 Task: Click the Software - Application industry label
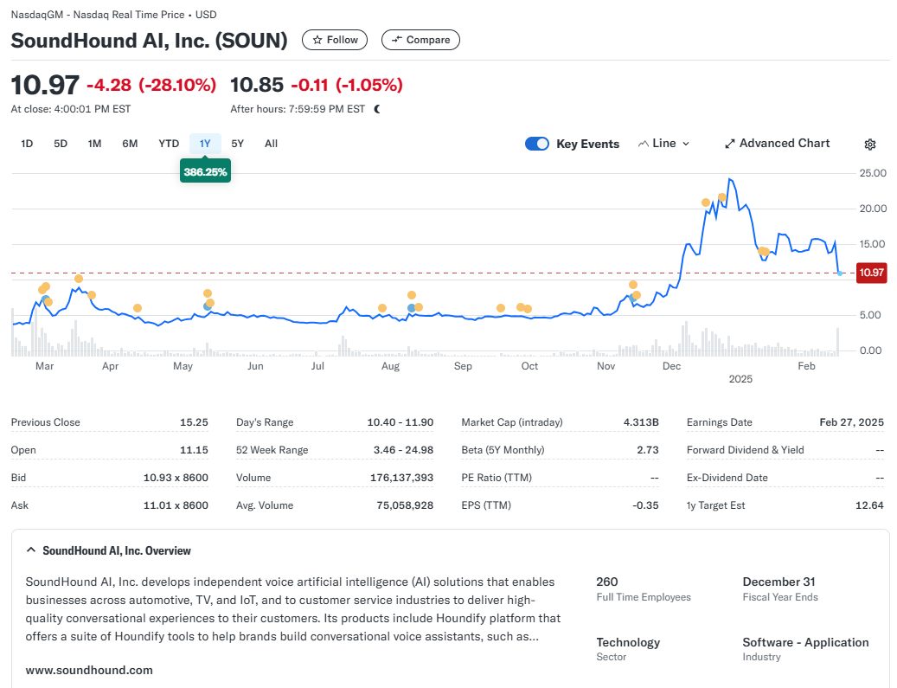tap(805, 642)
